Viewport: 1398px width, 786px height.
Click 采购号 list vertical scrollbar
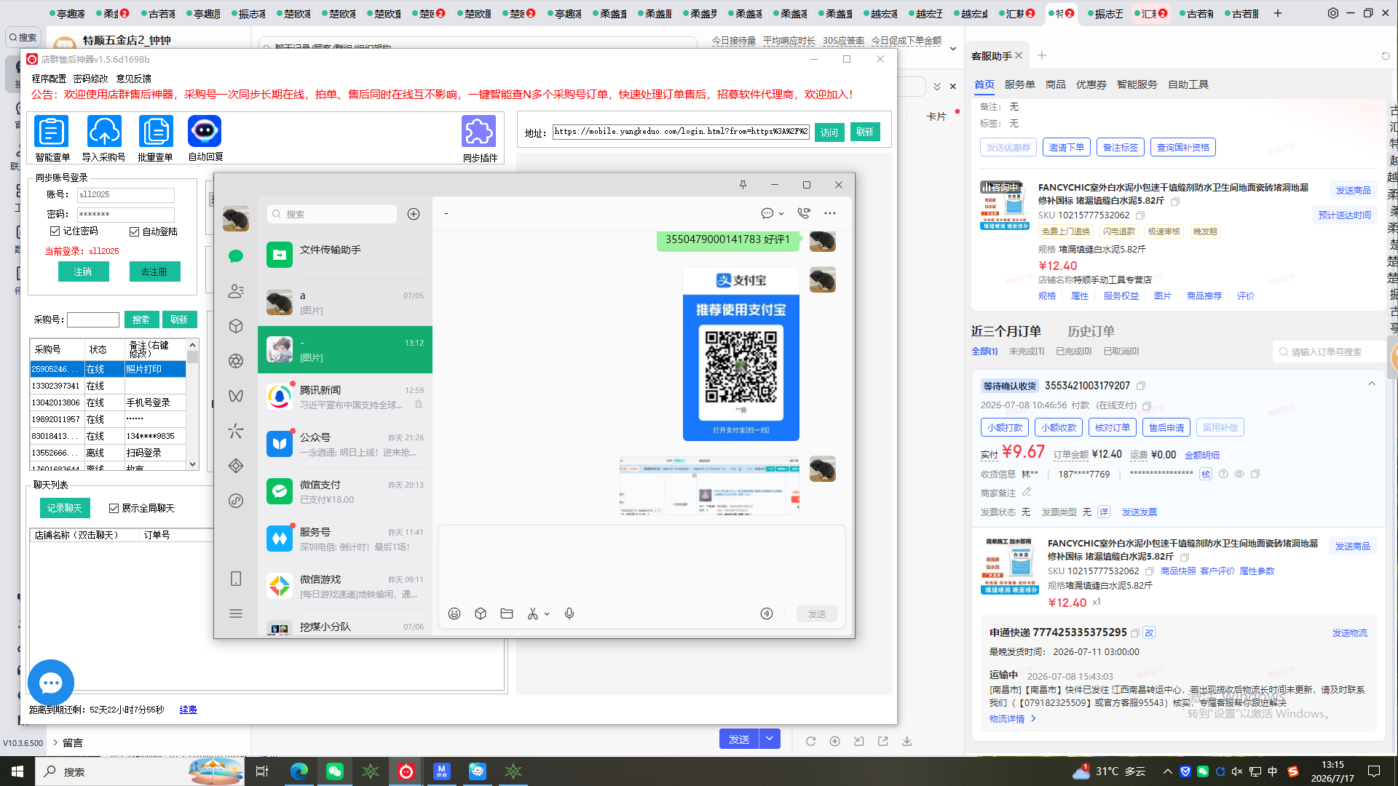click(x=193, y=403)
